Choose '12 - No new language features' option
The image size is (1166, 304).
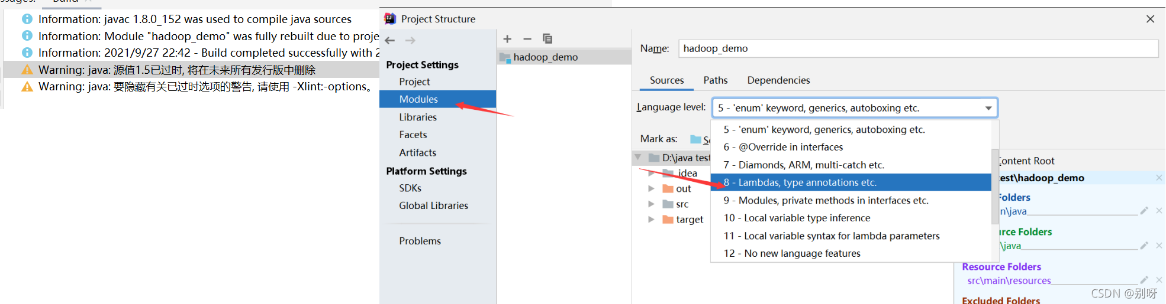tap(851, 253)
